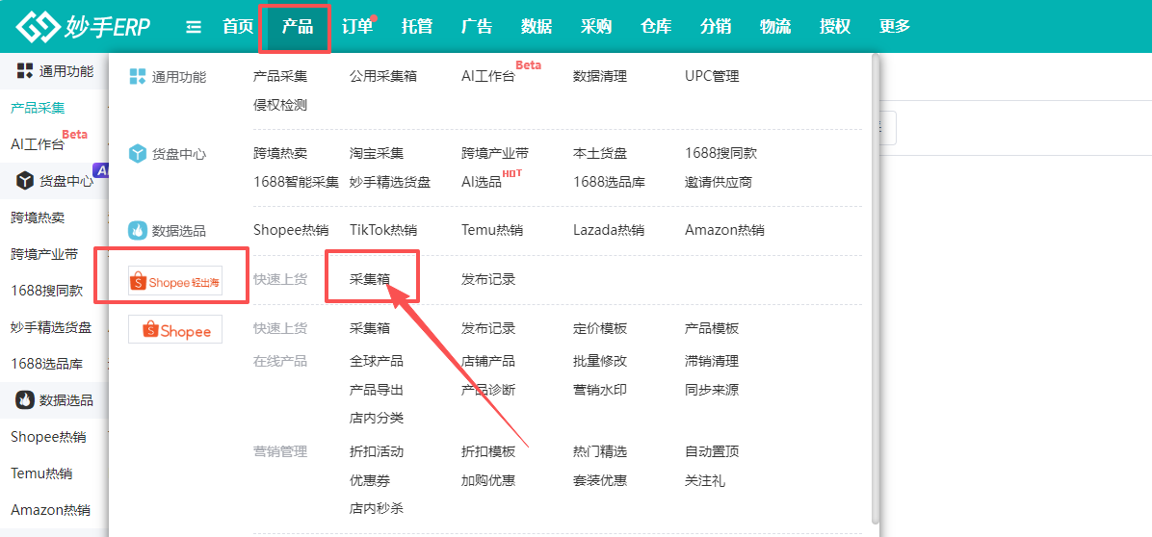The height and width of the screenshot is (537, 1152).
Task: Open 1688搜同款 in the dropdown menu
Action: click(x=720, y=154)
